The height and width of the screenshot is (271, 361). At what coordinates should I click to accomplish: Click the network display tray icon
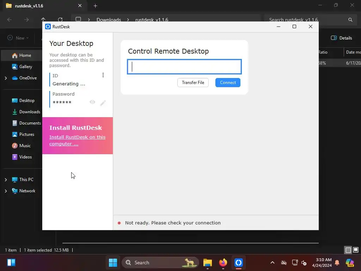[x=295, y=263]
